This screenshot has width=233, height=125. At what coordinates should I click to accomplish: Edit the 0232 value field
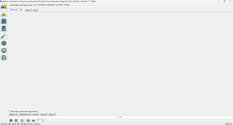tap(21, 10)
